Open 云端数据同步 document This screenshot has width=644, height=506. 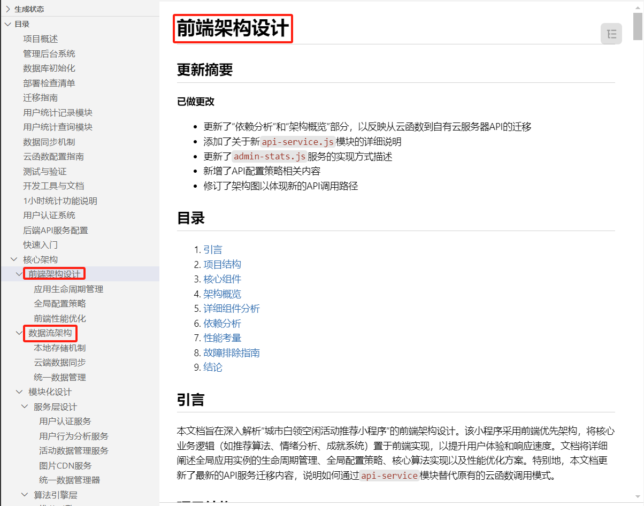point(59,363)
